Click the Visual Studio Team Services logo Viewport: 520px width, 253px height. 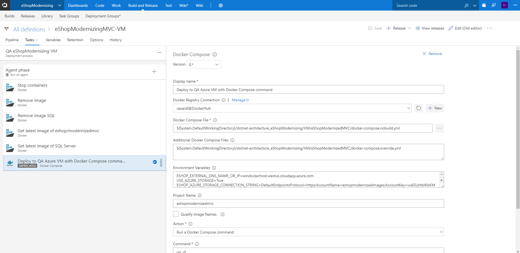(x=5, y=5)
